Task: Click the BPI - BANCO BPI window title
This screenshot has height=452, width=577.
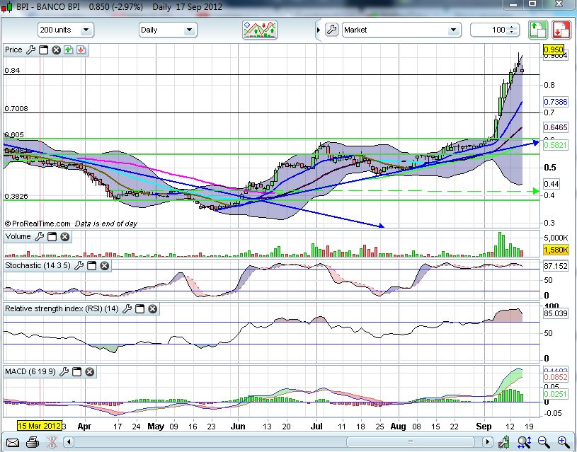Action: (x=48, y=7)
